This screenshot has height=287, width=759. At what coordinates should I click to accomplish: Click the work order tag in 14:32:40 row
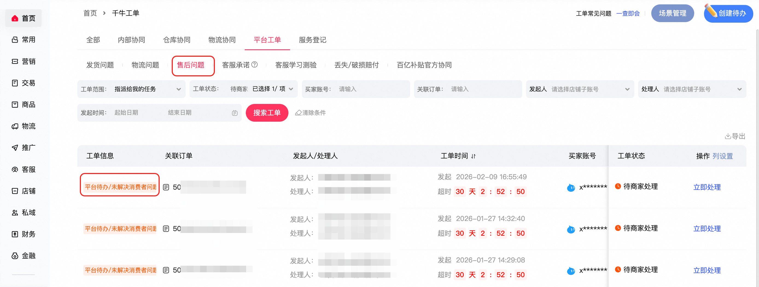120,229
